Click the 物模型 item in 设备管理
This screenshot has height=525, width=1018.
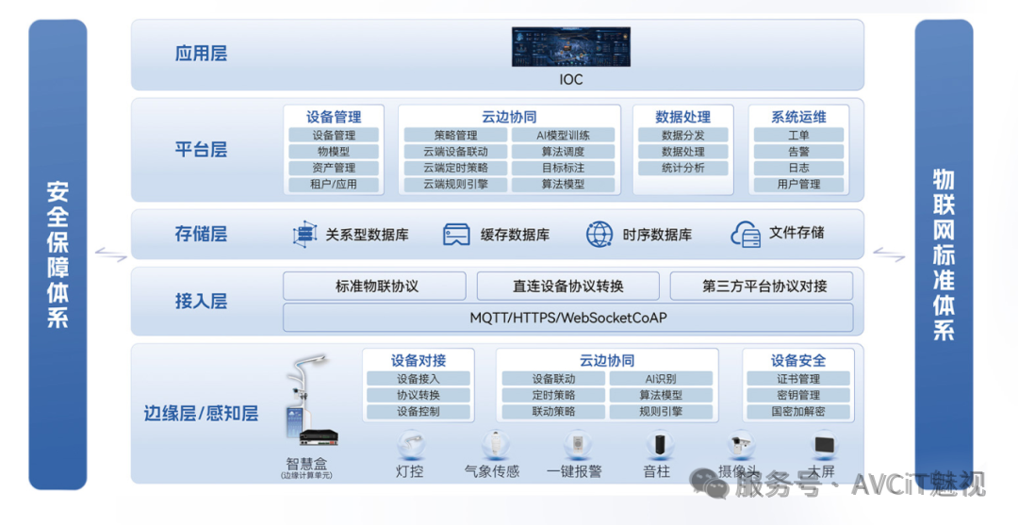tap(334, 152)
